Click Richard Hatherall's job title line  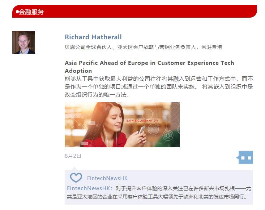144,47
